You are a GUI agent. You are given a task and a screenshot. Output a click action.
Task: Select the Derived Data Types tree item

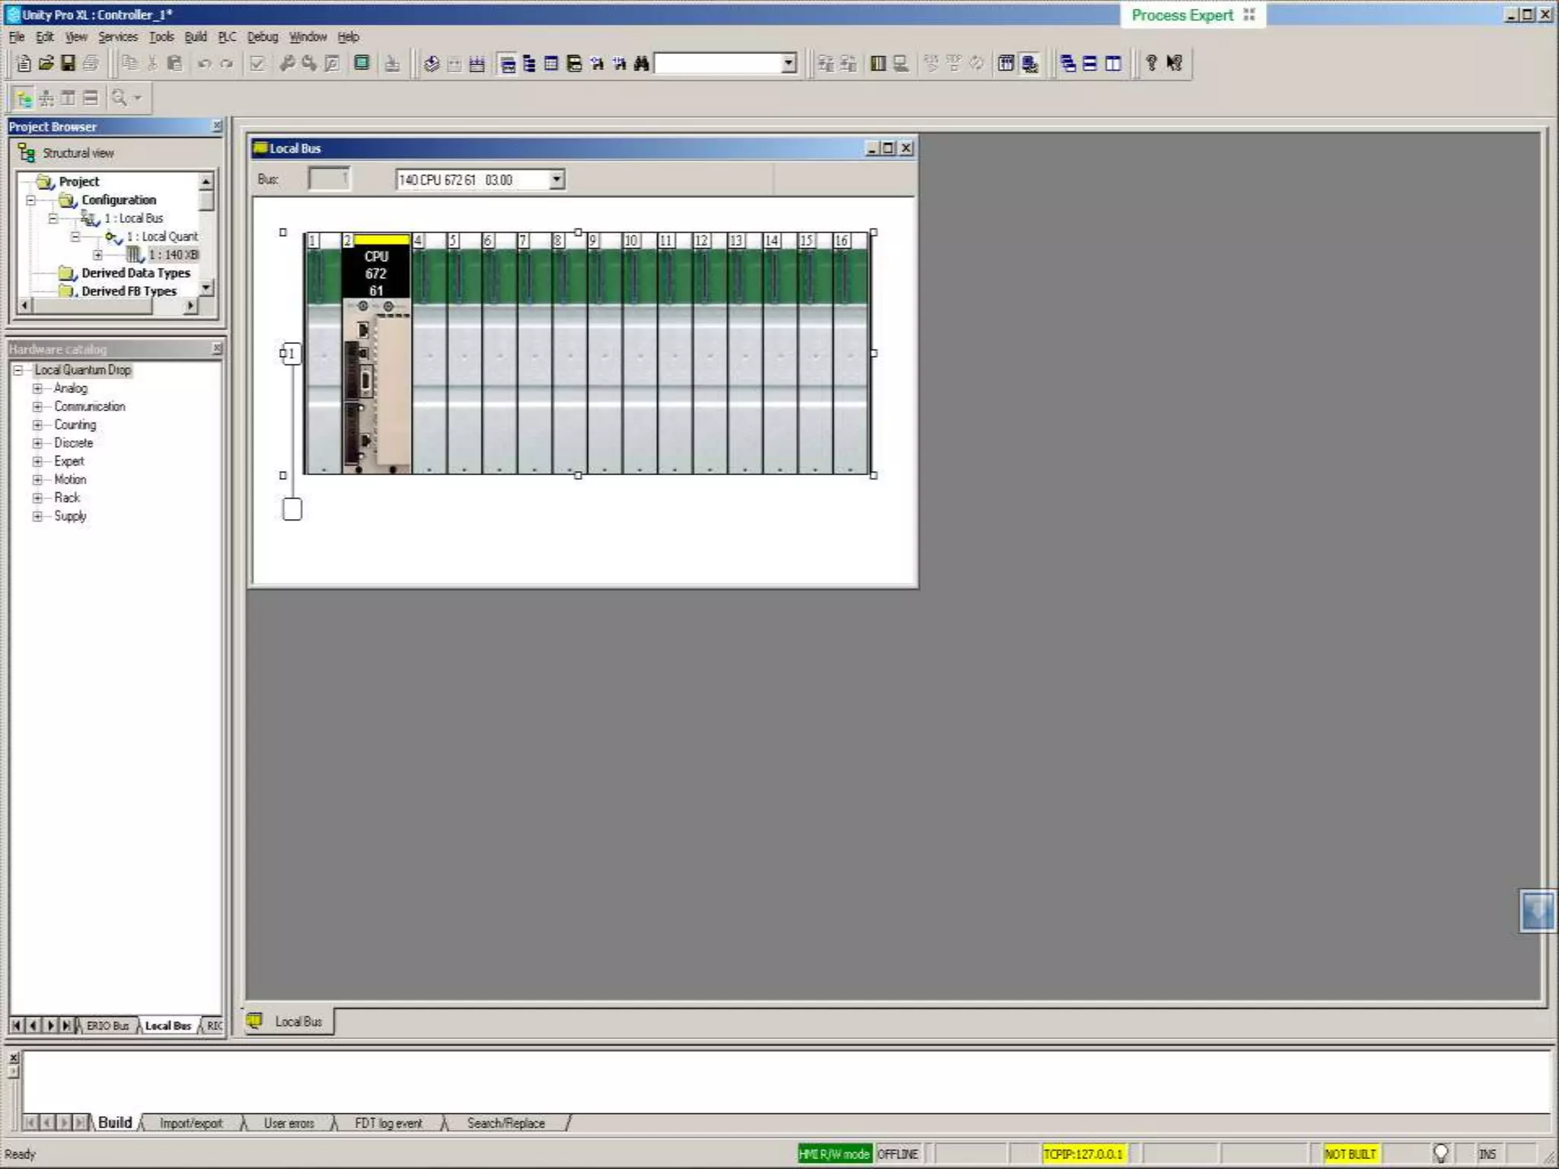(x=135, y=272)
